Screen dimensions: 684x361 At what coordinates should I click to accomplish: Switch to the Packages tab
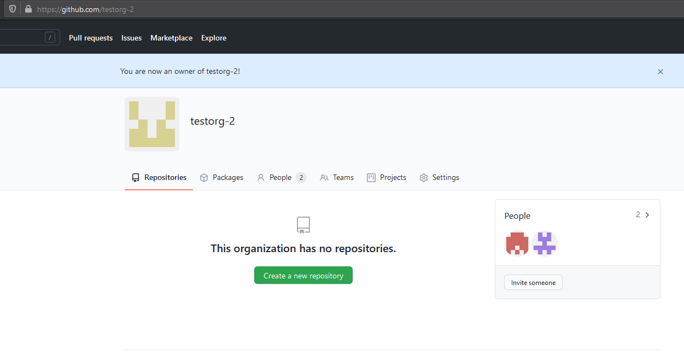click(221, 177)
